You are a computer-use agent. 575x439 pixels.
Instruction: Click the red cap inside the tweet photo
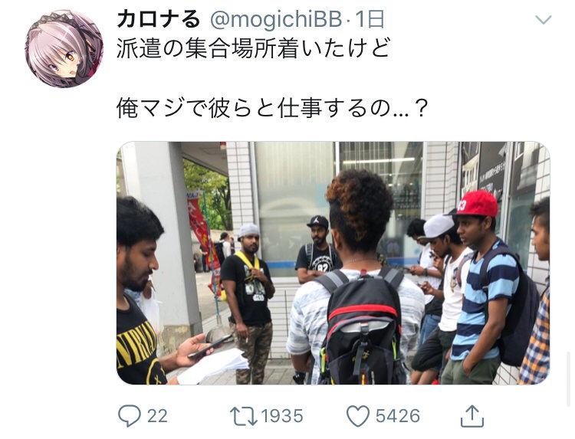pyautogui.click(x=476, y=204)
